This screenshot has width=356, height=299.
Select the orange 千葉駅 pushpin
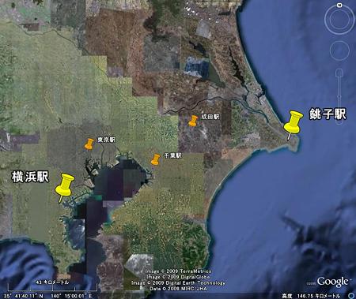[x=156, y=159]
